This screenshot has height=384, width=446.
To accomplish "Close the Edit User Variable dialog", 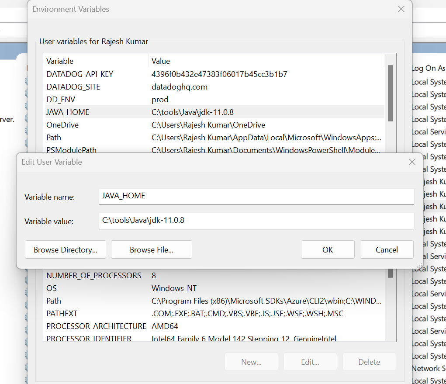I will tap(411, 162).
